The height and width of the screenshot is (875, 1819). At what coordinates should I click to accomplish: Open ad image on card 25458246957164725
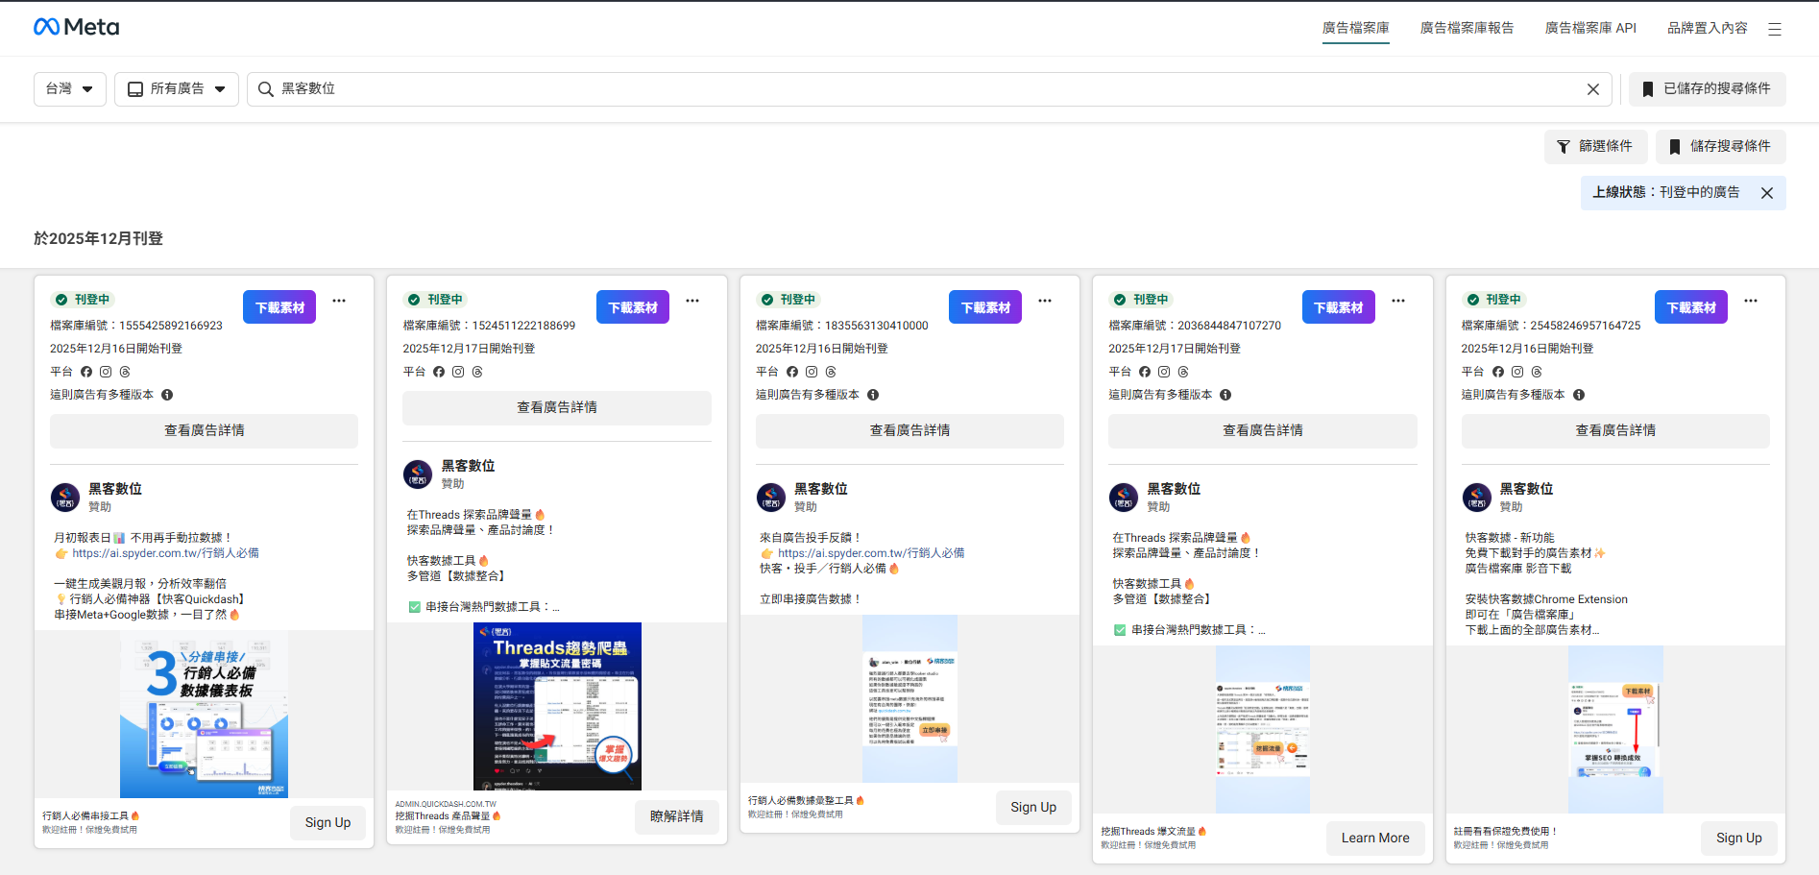coord(1615,730)
